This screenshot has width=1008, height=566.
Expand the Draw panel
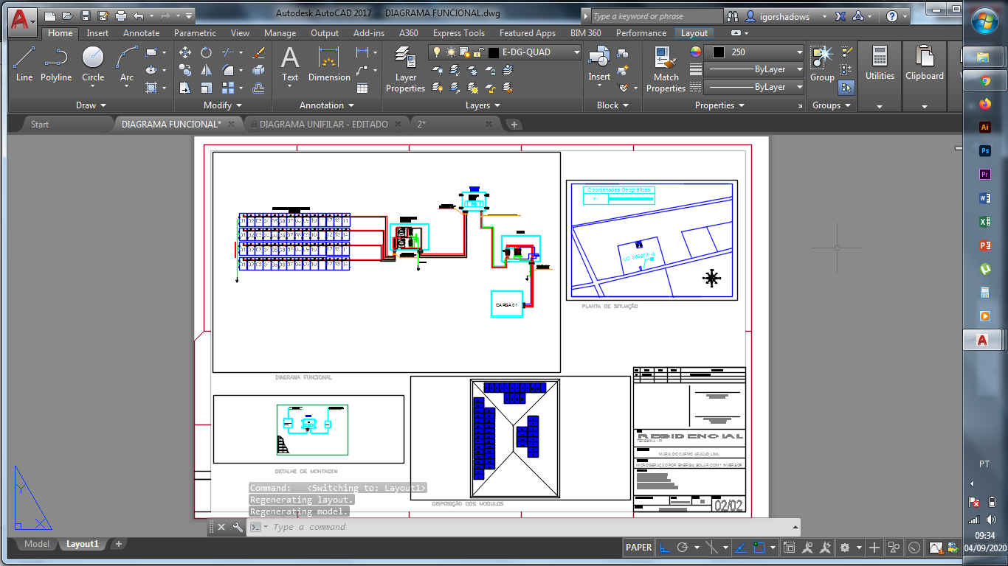(x=91, y=105)
